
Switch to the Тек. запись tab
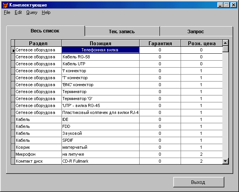(x=122, y=32)
